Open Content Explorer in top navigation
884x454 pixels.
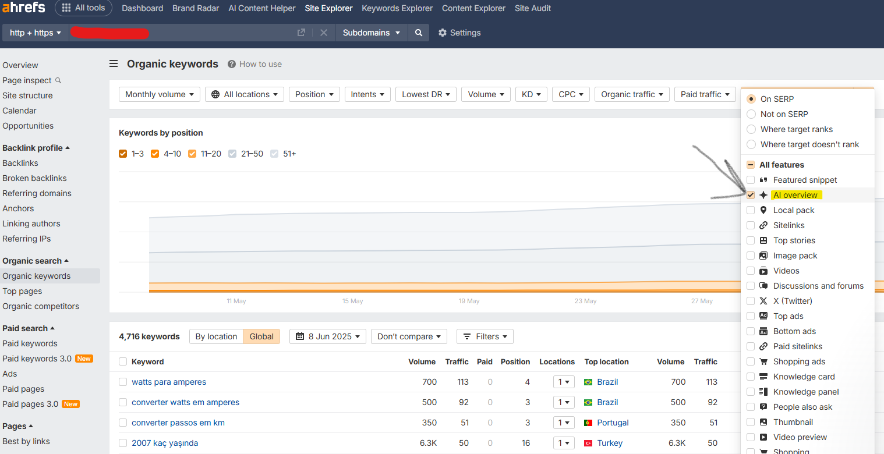tap(473, 8)
